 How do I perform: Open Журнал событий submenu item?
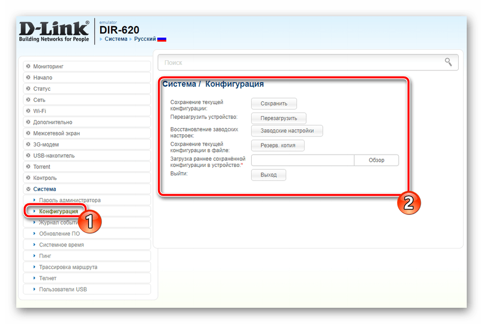pyautogui.click(x=87, y=223)
